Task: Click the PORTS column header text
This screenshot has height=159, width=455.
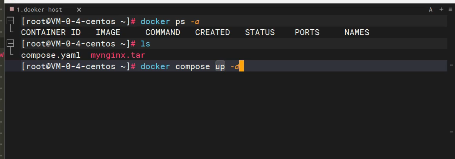Action: pyautogui.click(x=307, y=32)
